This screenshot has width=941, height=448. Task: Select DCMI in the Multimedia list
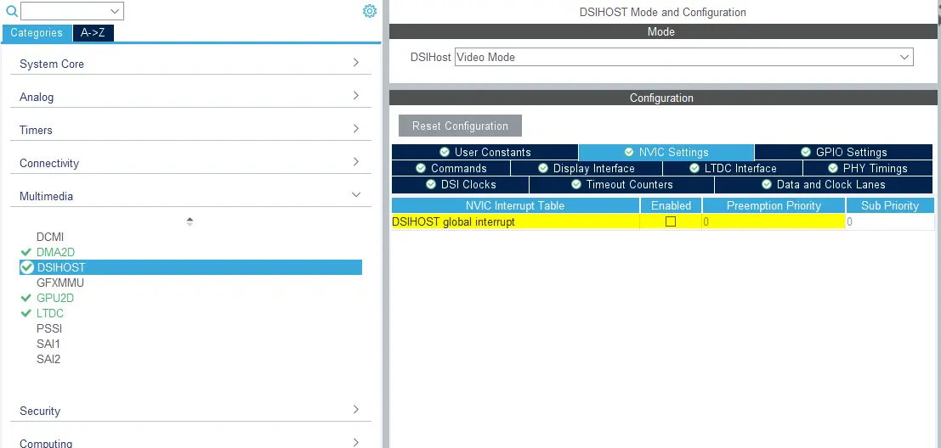click(50, 237)
